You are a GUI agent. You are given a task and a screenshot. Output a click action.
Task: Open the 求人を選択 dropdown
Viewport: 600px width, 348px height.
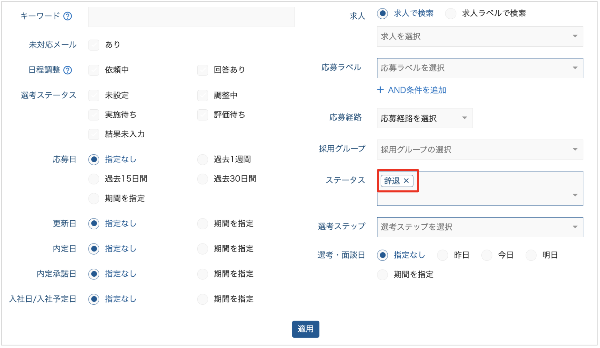480,36
